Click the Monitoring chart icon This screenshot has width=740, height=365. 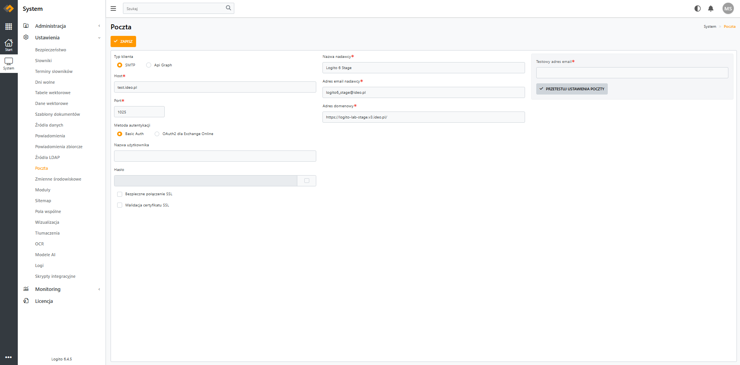pyautogui.click(x=26, y=289)
